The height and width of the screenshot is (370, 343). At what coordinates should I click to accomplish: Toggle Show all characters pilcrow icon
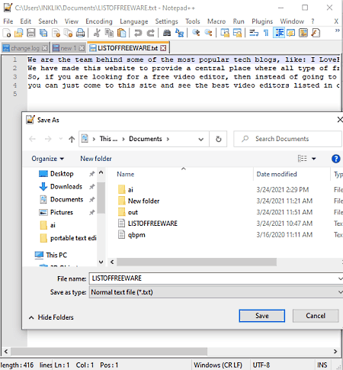tap(266, 33)
